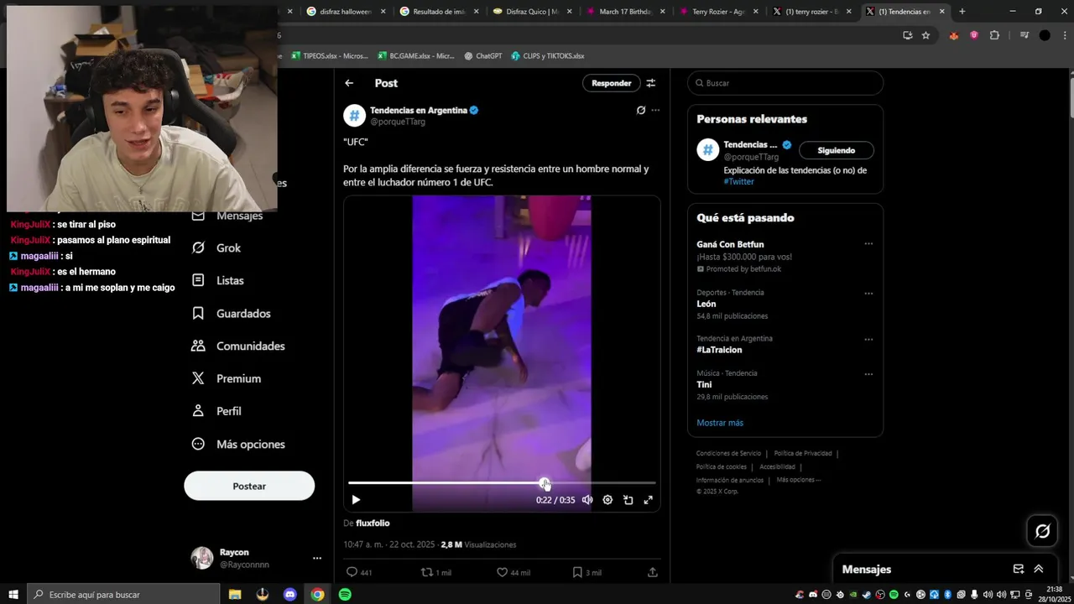
Task: Open the Ganá Con Betfun promoted trend
Action: pos(730,244)
